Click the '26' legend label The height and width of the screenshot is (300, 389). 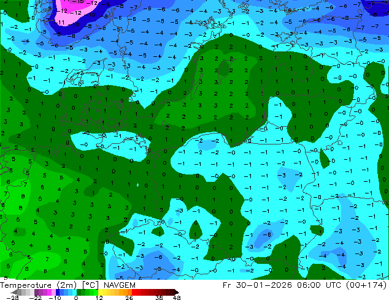(x=129, y=298)
